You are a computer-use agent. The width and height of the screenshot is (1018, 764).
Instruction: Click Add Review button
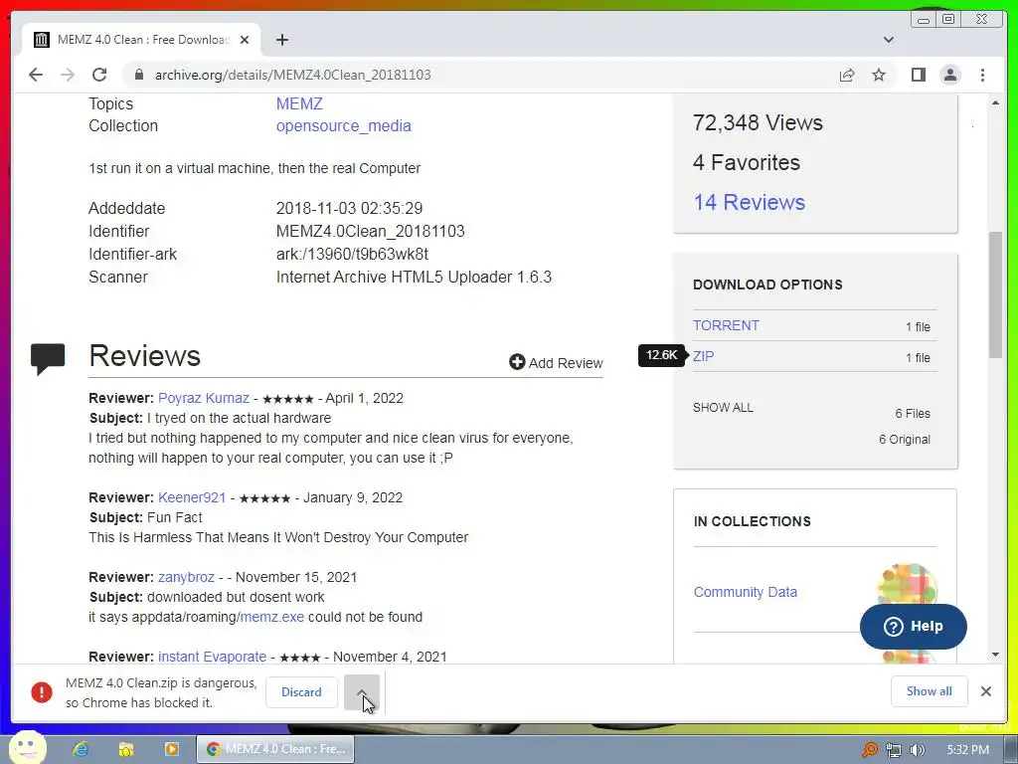(557, 362)
